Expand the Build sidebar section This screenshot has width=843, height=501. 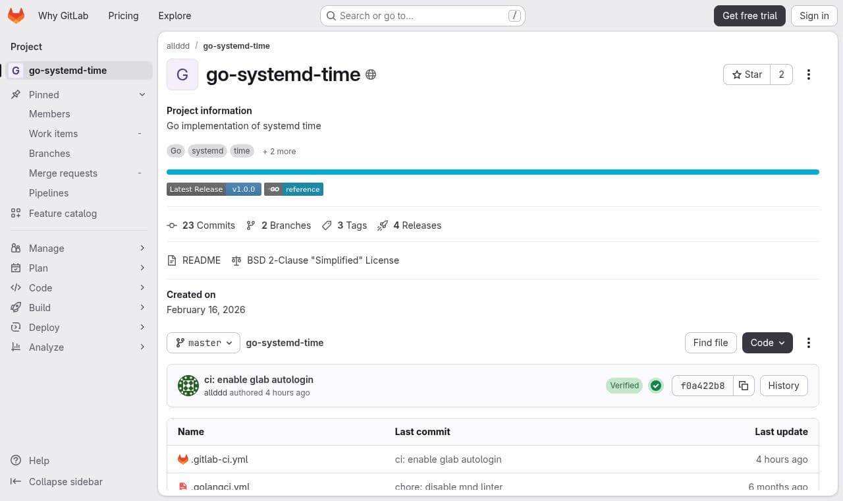[x=79, y=308]
